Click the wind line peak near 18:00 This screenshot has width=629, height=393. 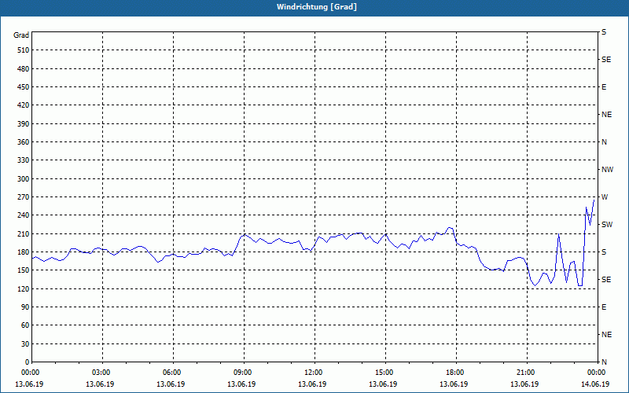[450, 227]
